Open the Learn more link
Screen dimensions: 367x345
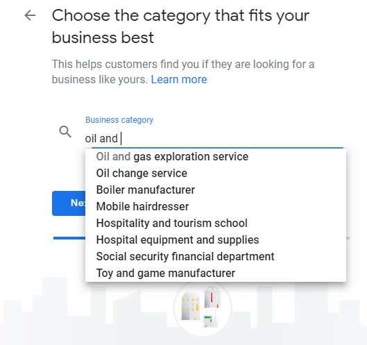[x=179, y=80]
